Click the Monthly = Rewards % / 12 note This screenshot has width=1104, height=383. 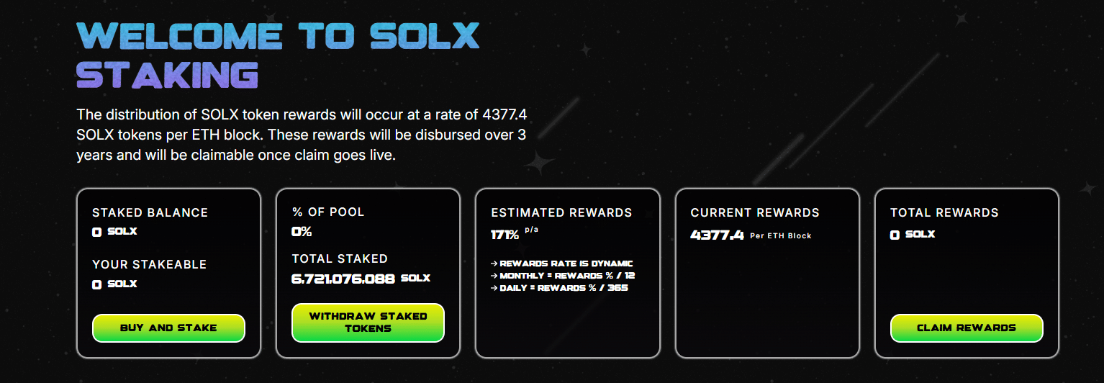click(x=563, y=276)
